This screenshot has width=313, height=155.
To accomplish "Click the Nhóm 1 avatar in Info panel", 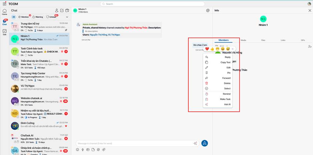I will [x=263, y=19].
